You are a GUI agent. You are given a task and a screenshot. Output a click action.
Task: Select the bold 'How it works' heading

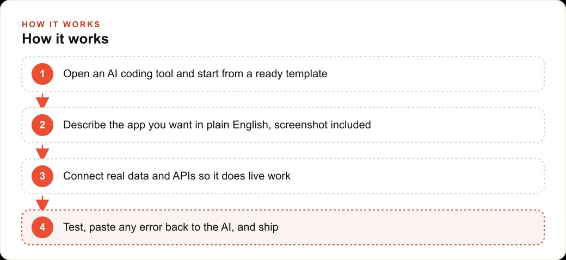[65, 39]
